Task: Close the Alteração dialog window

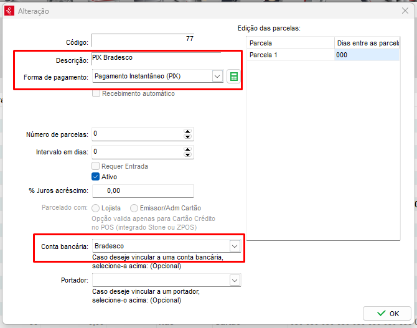Action: click(x=405, y=11)
